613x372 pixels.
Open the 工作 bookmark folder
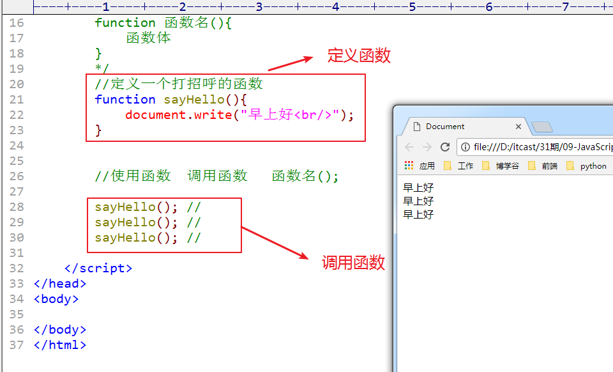[x=458, y=166]
